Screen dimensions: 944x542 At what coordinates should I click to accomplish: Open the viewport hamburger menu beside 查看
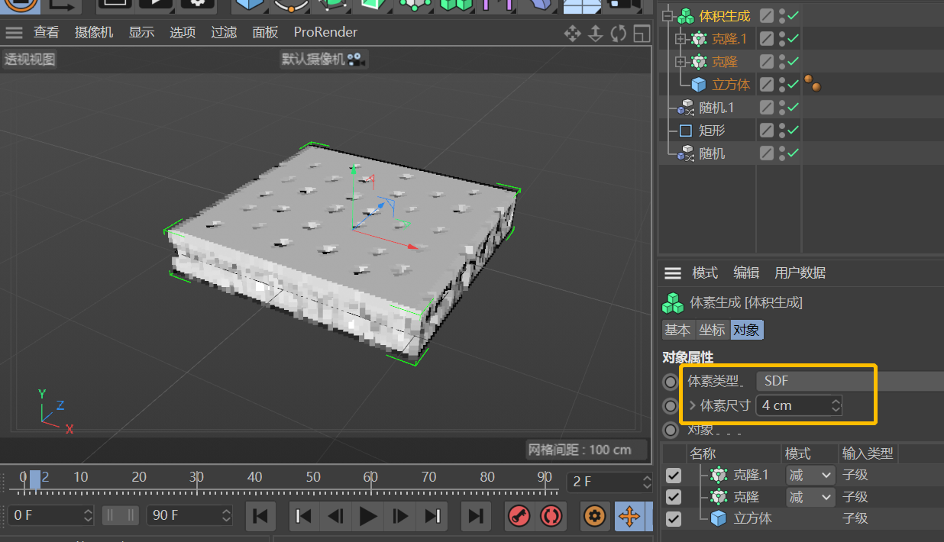click(14, 33)
